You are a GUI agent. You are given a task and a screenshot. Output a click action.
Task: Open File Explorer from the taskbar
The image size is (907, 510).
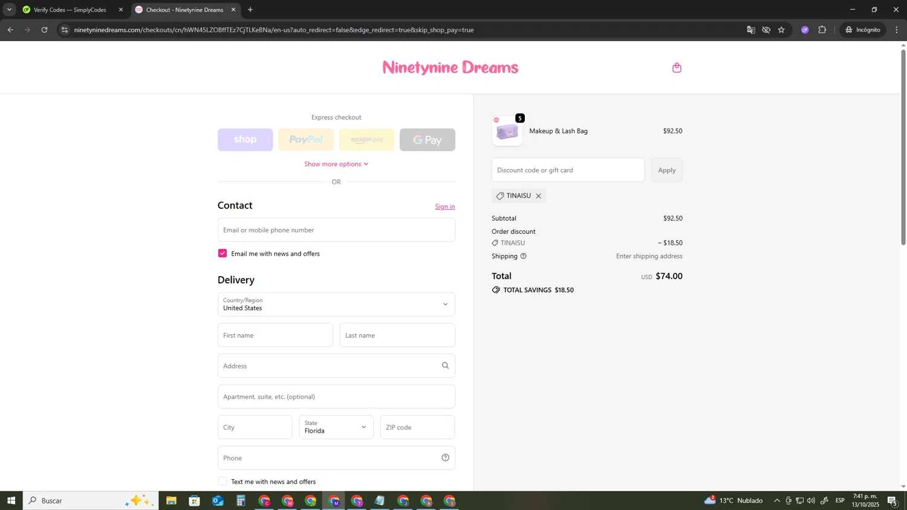(x=171, y=500)
